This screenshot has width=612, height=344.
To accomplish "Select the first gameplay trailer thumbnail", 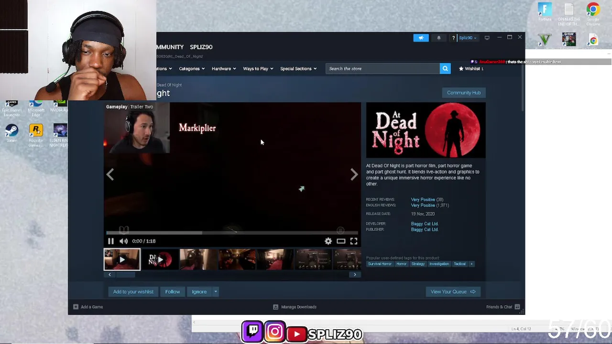I will tap(122, 259).
